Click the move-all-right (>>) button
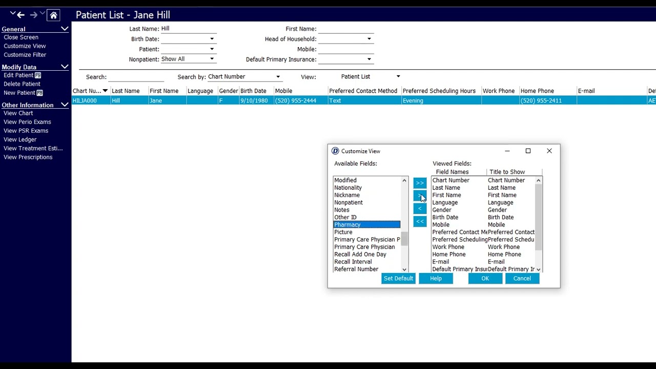656x369 pixels. point(420,183)
